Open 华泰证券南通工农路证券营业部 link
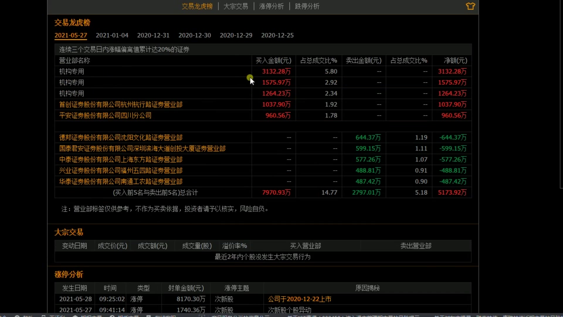The width and height of the screenshot is (563, 317). click(121, 181)
